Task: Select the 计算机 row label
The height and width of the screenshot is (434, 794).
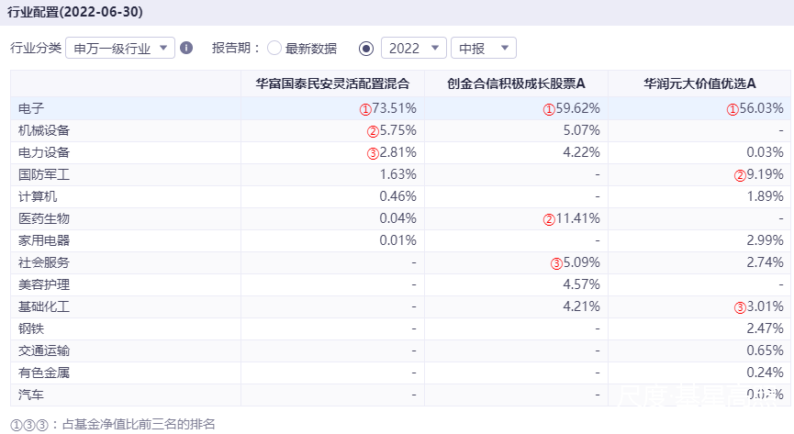Action: (x=38, y=196)
